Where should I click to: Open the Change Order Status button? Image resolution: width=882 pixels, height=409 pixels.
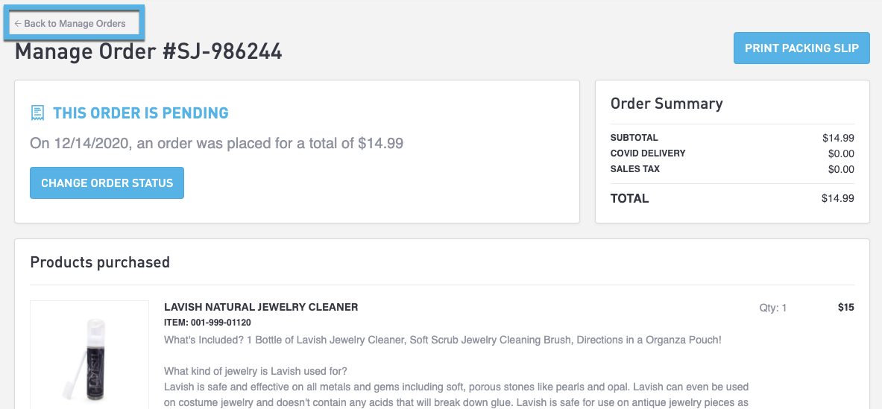(107, 183)
